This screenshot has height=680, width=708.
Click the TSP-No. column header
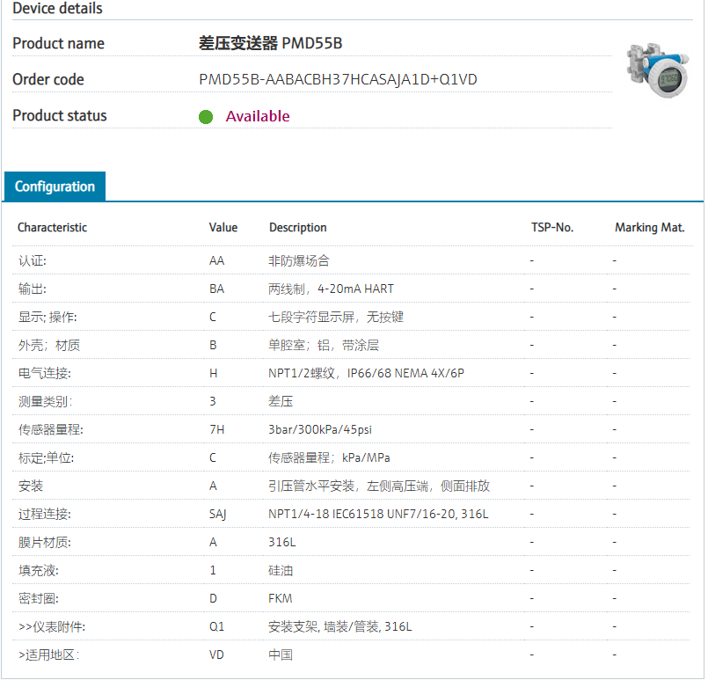551,227
